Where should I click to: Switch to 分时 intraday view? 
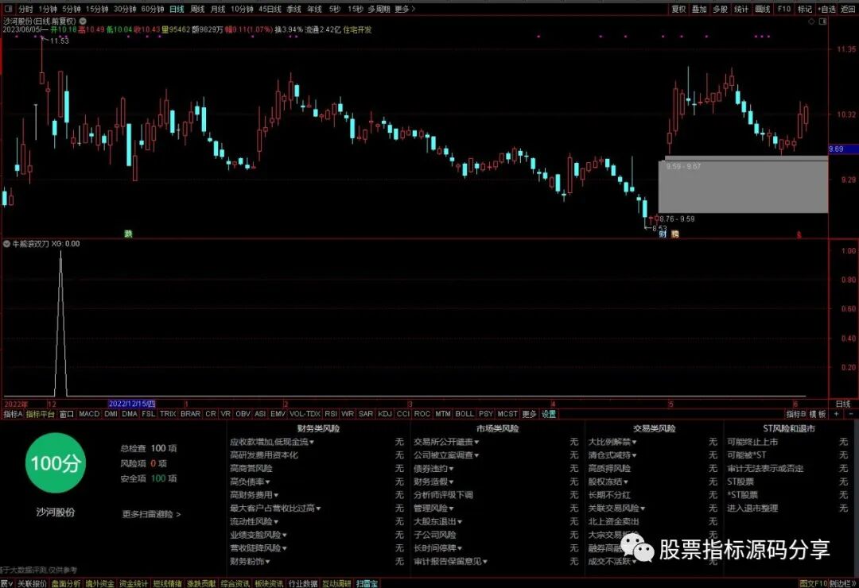pyautogui.click(x=25, y=9)
